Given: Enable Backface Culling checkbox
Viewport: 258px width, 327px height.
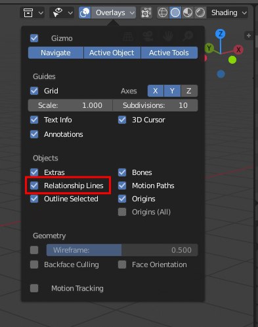Looking at the screenshot, I should click(34, 264).
